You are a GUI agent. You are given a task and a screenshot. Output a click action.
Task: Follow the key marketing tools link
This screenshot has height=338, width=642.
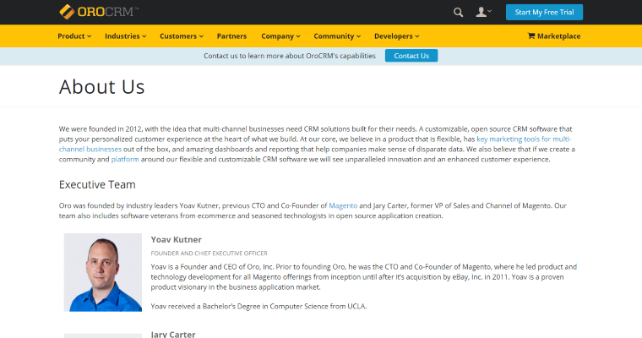coord(524,139)
